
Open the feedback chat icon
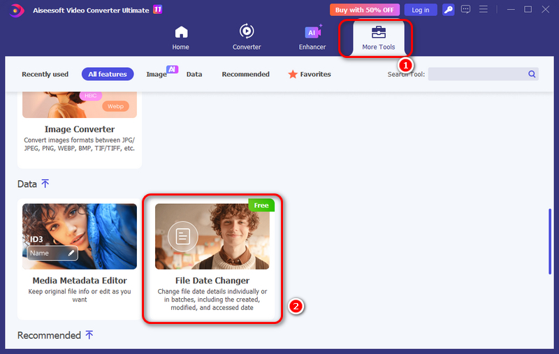coord(465,9)
